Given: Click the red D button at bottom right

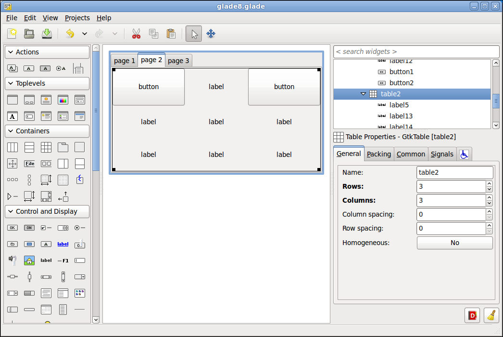Looking at the screenshot, I should point(472,315).
